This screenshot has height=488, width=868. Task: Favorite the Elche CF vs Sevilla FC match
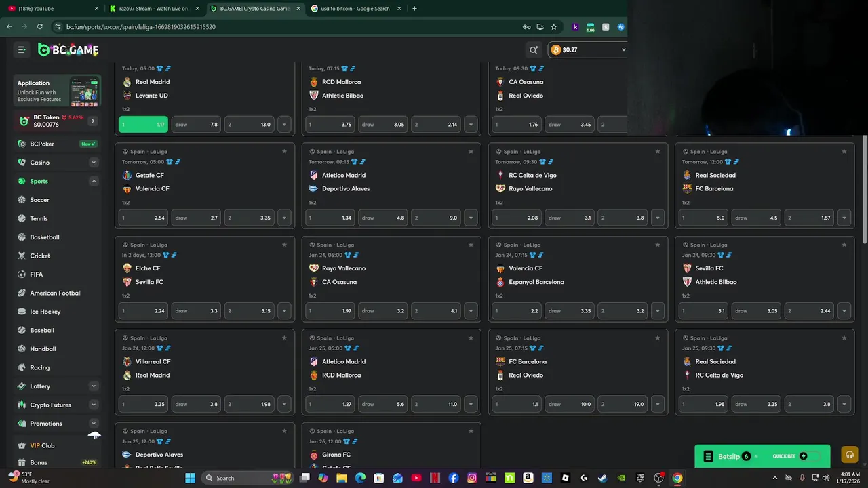point(284,245)
